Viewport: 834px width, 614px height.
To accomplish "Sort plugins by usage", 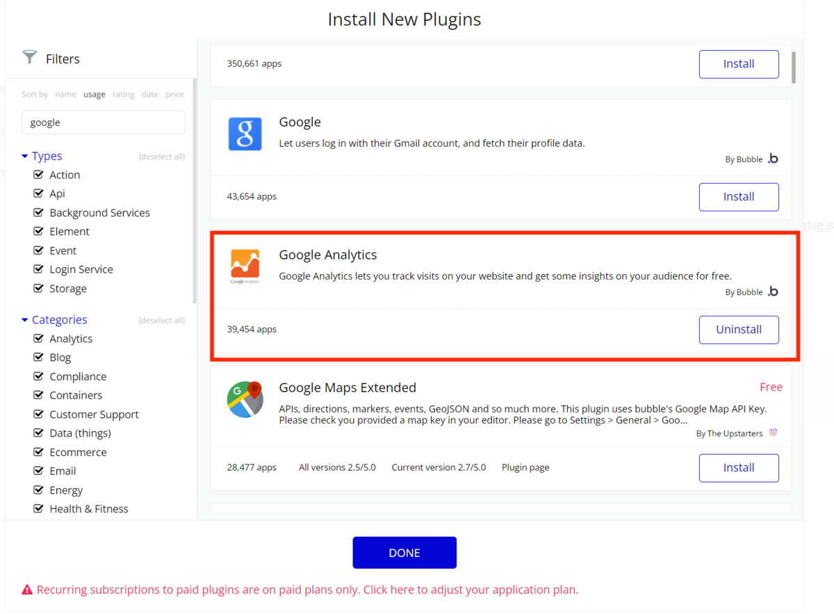I will (95, 95).
